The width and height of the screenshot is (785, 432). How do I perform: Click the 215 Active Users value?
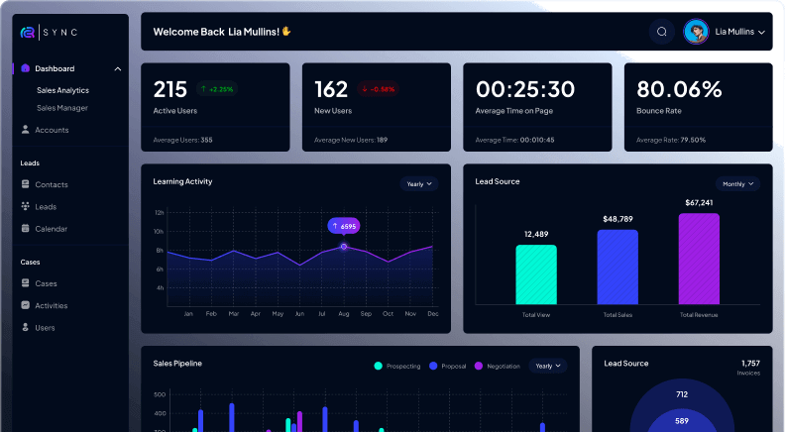click(x=170, y=89)
